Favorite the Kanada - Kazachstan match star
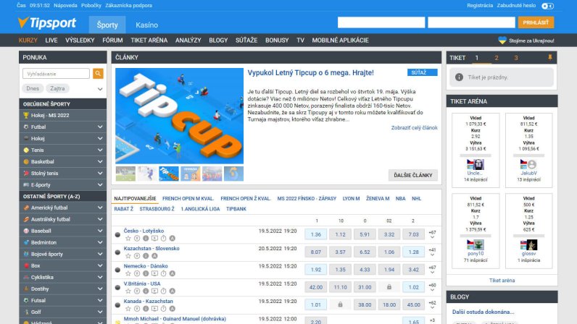The height and width of the screenshot is (324, 577). 128,309
